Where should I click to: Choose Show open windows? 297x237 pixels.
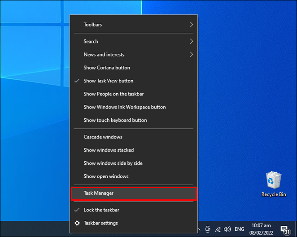click(134, 176)
